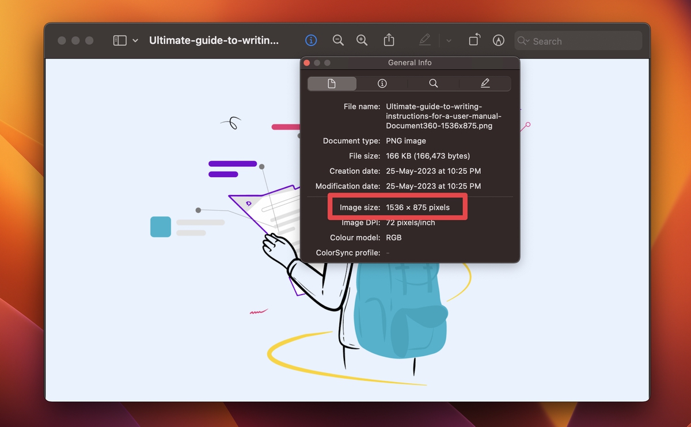Toggle the sidebar panel
The width and height of the screenshot is (691, 427).
(119, 40)
